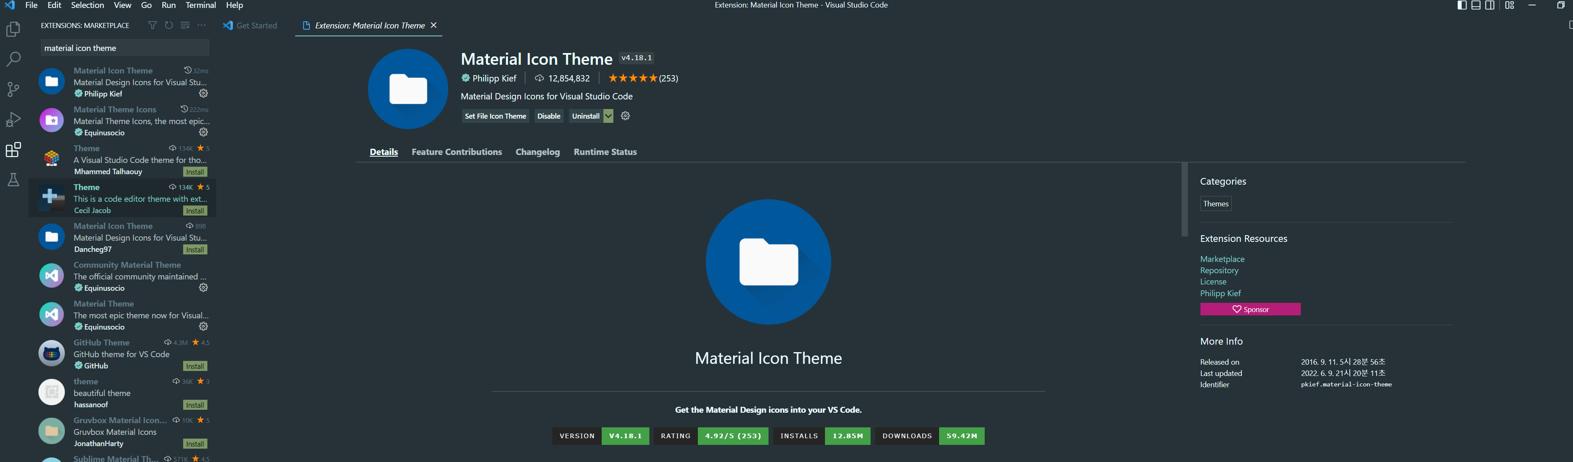The width and height of the screenshot is (1573, 462).
Task: Open manage gear next to Uninstall button
Action: pyautogui.click(x=625, y=116)
